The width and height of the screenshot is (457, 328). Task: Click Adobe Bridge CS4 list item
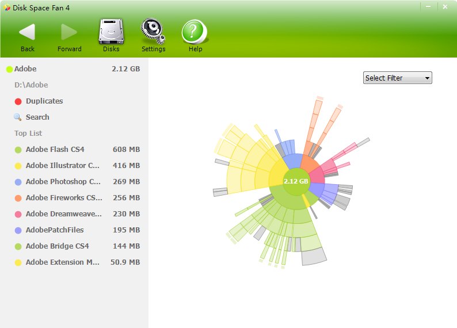57,246
